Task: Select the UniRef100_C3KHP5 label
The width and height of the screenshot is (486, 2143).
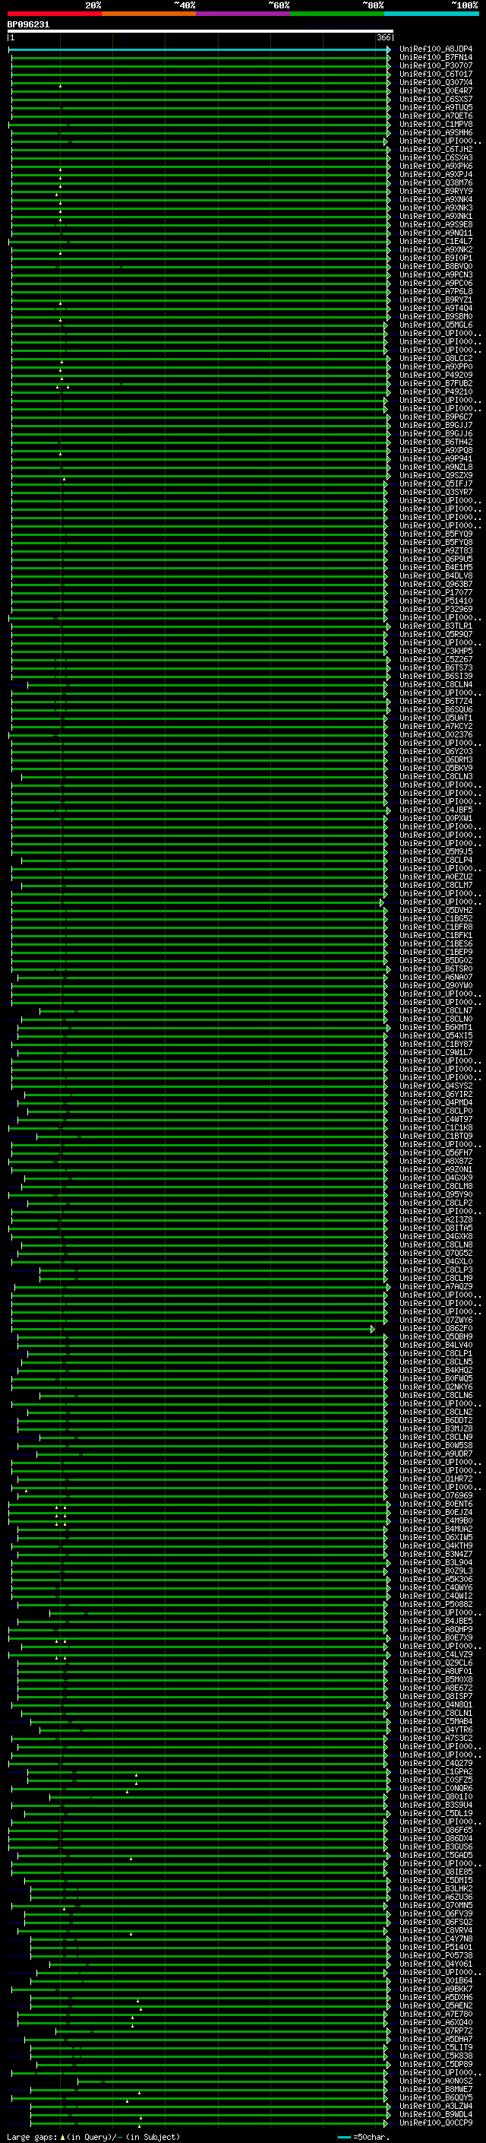Action: pos(435,651)
